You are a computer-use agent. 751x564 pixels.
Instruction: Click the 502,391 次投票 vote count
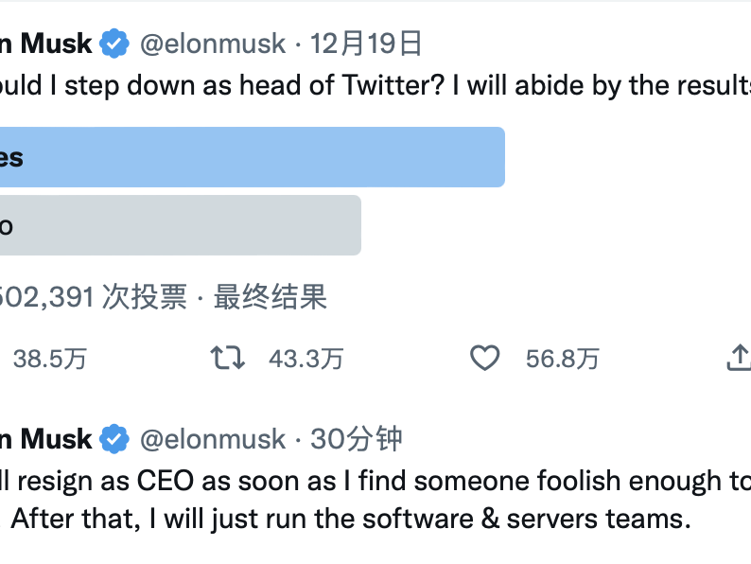point(94,296)
